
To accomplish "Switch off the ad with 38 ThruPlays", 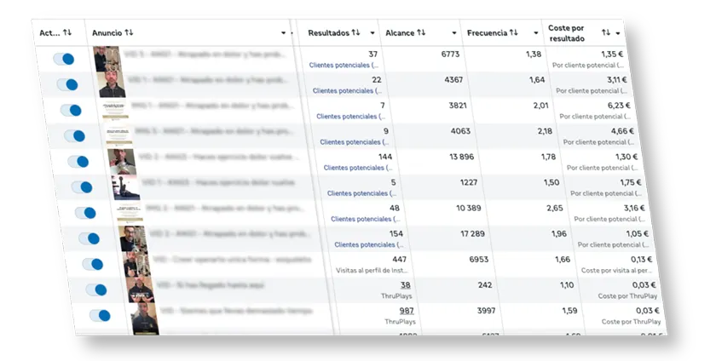I will point(96,289).
